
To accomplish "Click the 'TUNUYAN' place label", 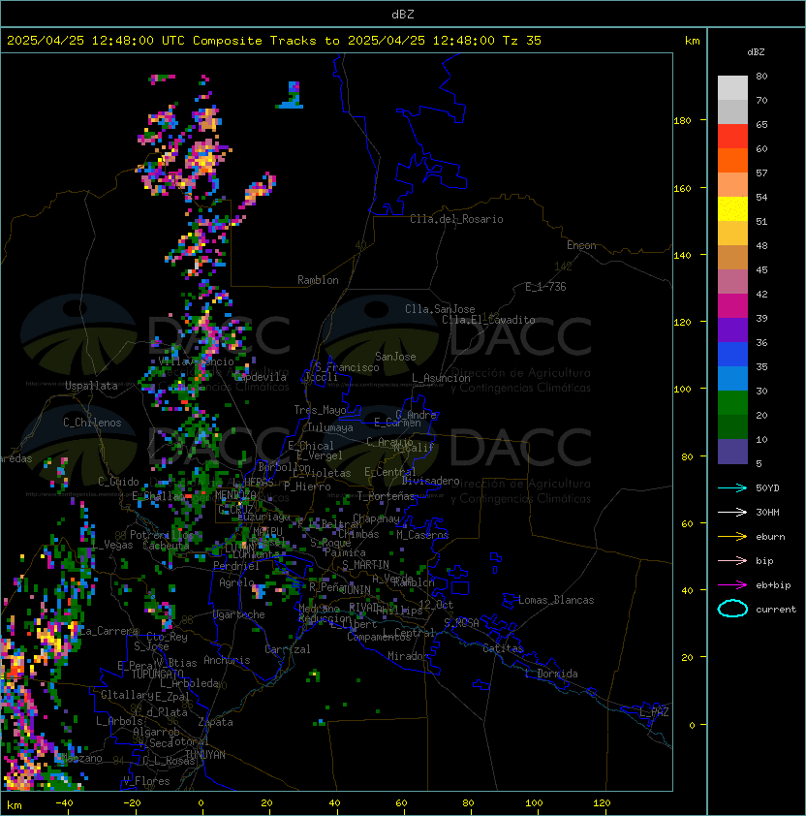I will click(x=204, y=755).
